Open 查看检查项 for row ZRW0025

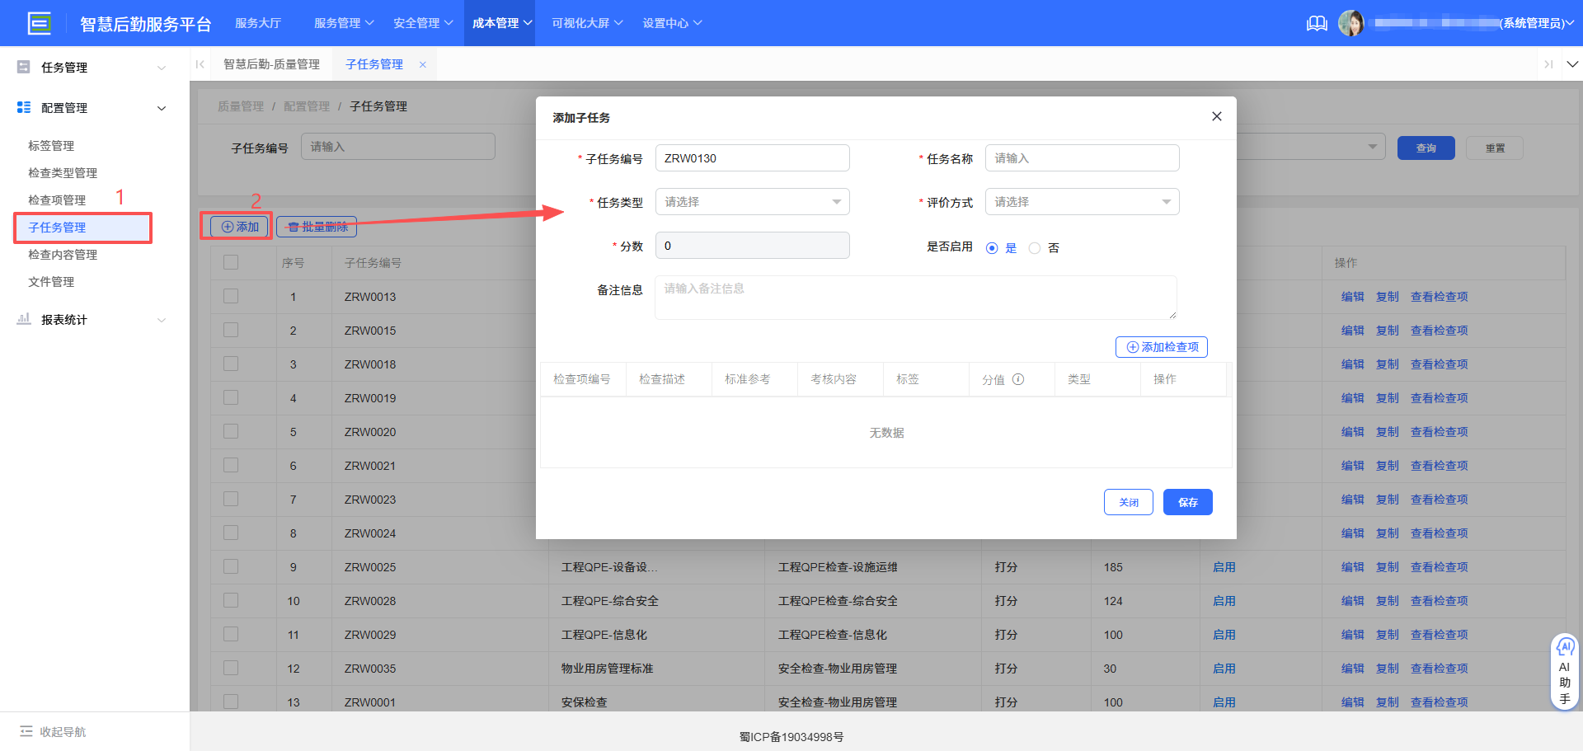pyautogui.click(x=1439, y=566)
